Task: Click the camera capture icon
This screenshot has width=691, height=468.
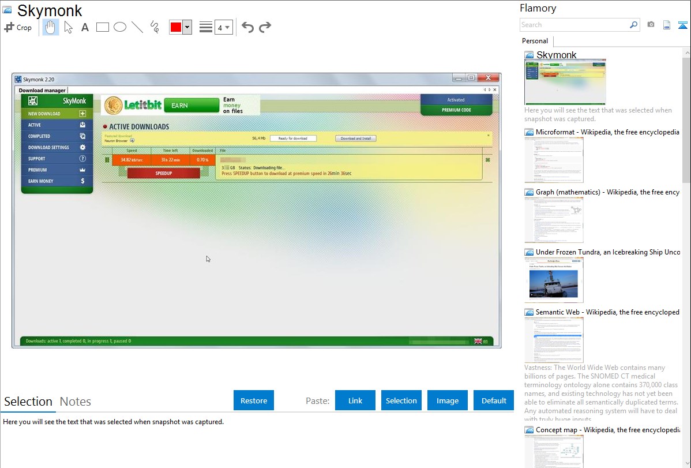Action: pyautogui.click(x=651, y=25)
